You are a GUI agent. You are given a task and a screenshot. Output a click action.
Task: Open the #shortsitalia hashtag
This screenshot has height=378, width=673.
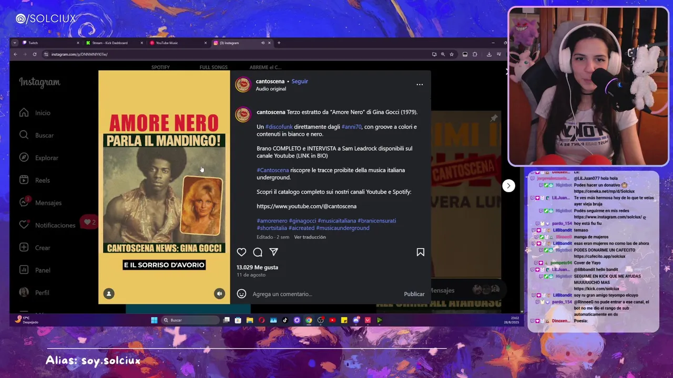click(x=272, y=228)
